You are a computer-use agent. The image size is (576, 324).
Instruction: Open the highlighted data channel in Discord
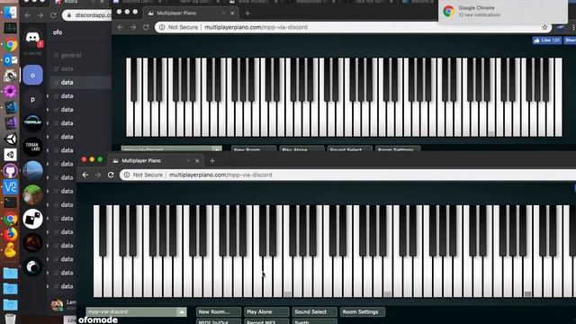80,82
